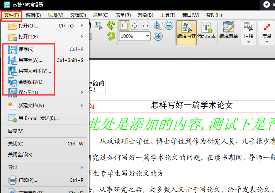Click the fit page icon
The height and width of the screenshot is (193, 275).
point(134,26)
